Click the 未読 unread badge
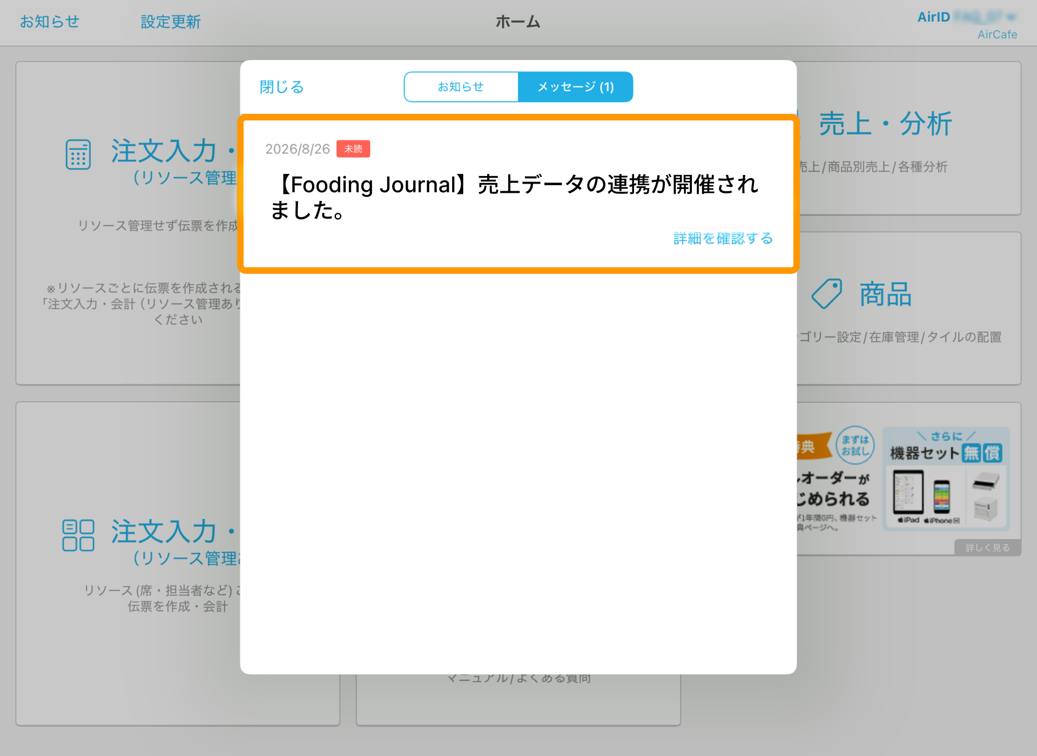Viewport: 1037px width, 756px height. pyautogui.click(x=353, y=148)
